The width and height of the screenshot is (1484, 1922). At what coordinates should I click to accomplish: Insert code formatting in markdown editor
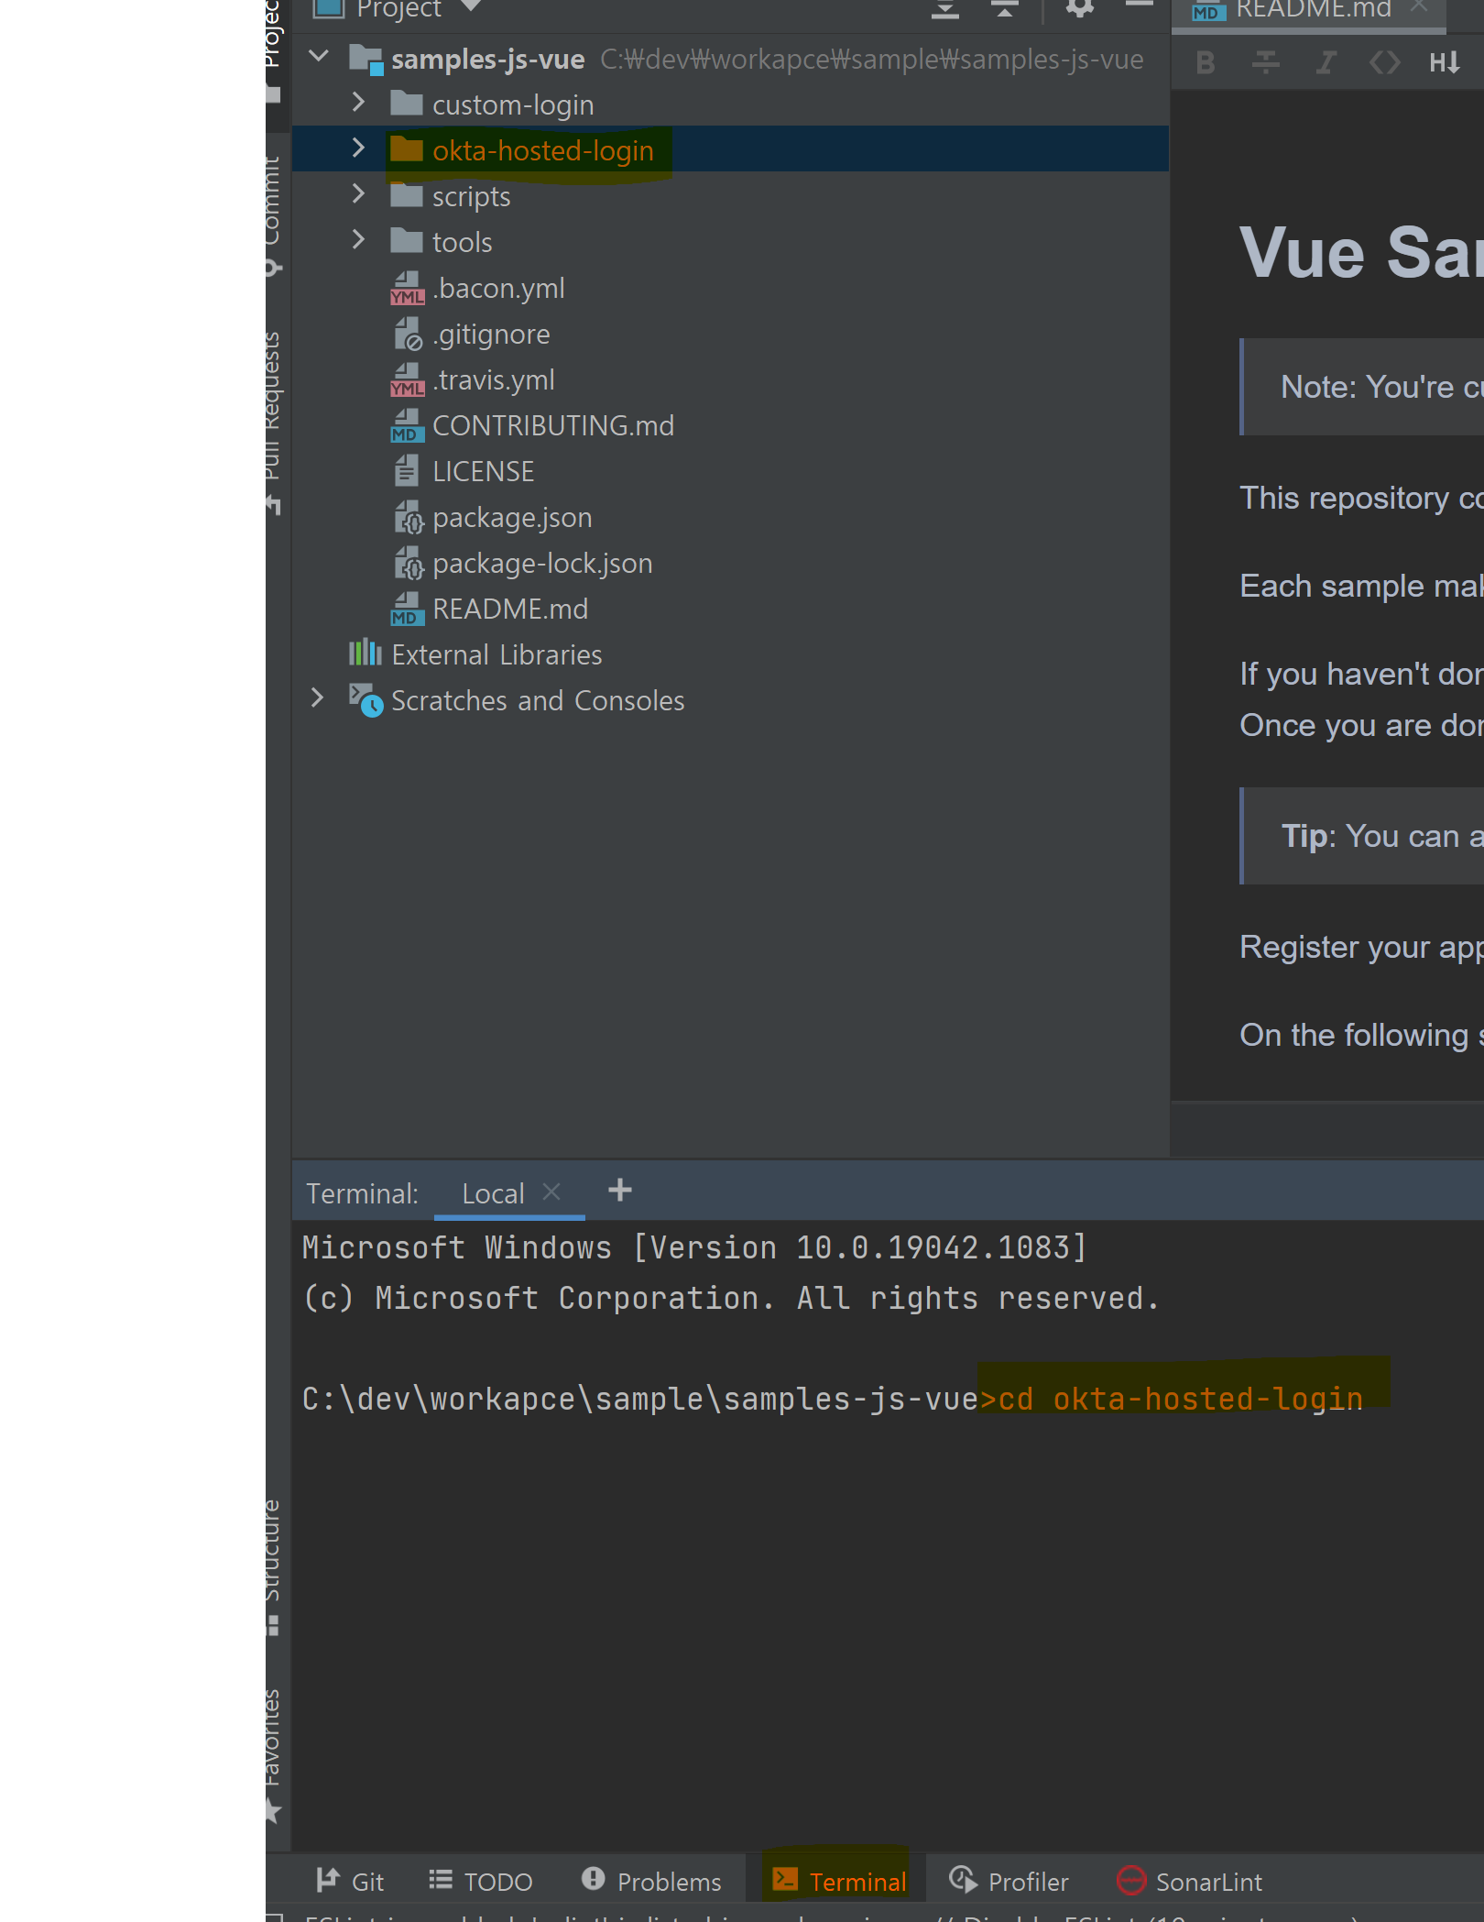click(x=1384, y=62)
